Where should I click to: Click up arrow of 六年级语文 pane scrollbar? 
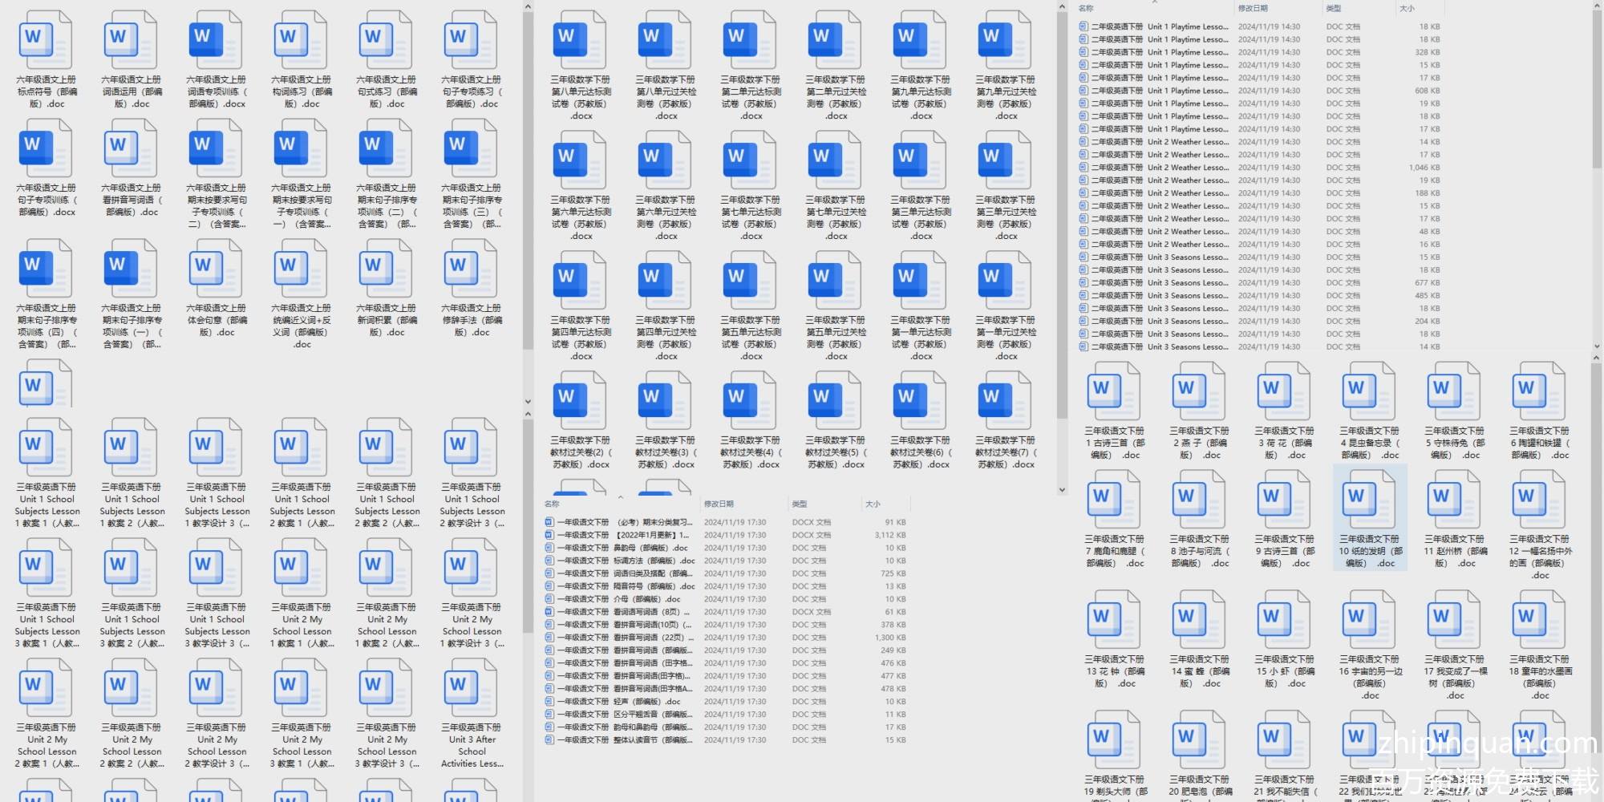pos(528,7)
